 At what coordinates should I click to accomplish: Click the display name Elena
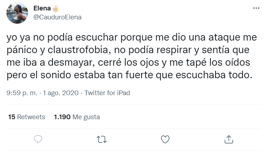[x=42, y=8]
